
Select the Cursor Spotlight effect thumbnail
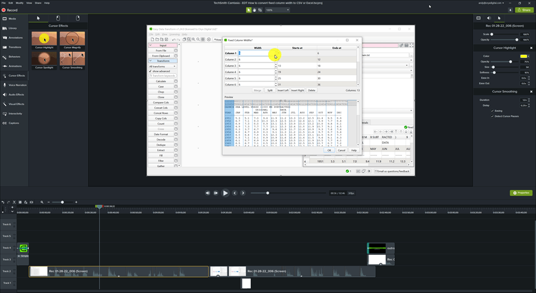(x=44, y=58)
